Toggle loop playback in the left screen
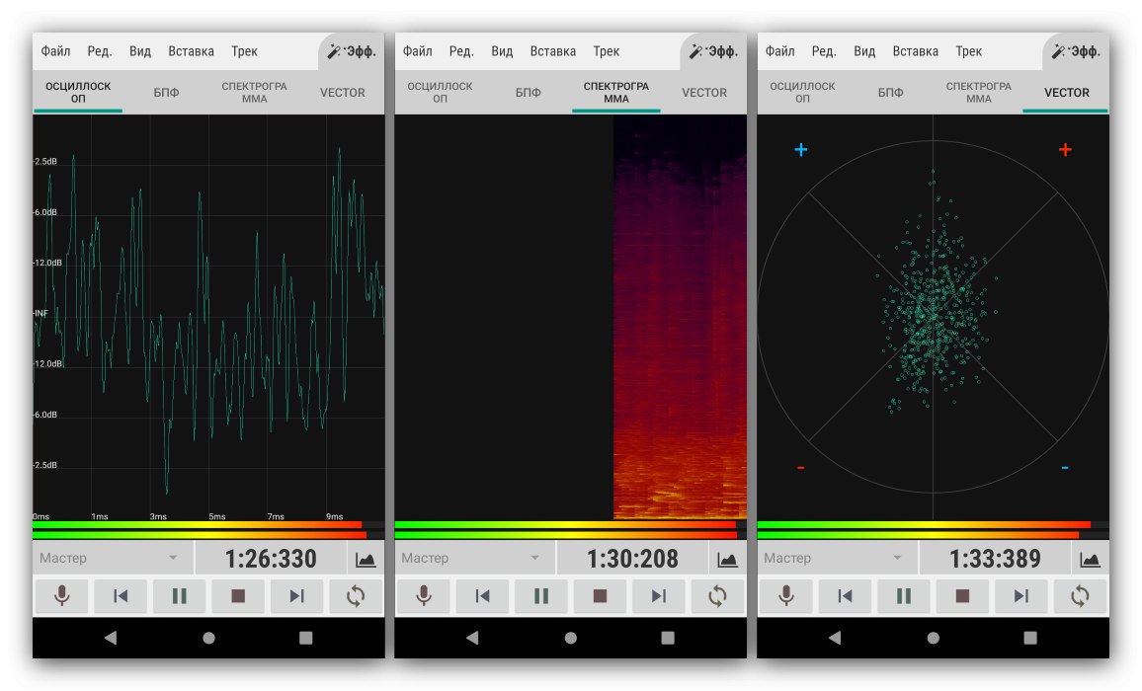 [356, 596]
